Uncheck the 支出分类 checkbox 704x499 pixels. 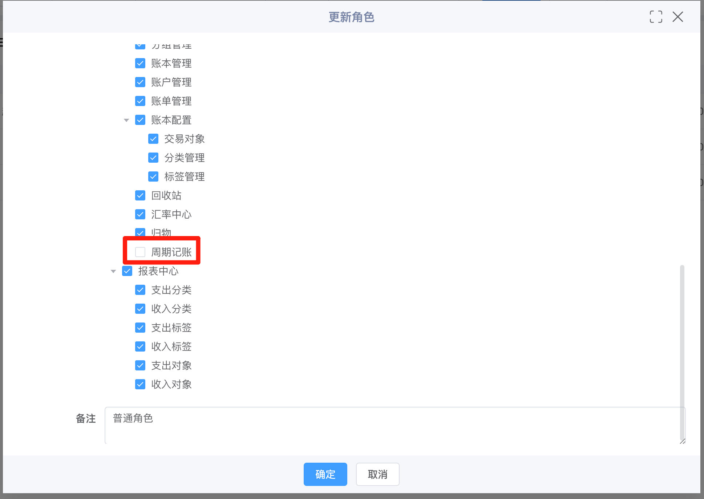[x=140, y=290]
